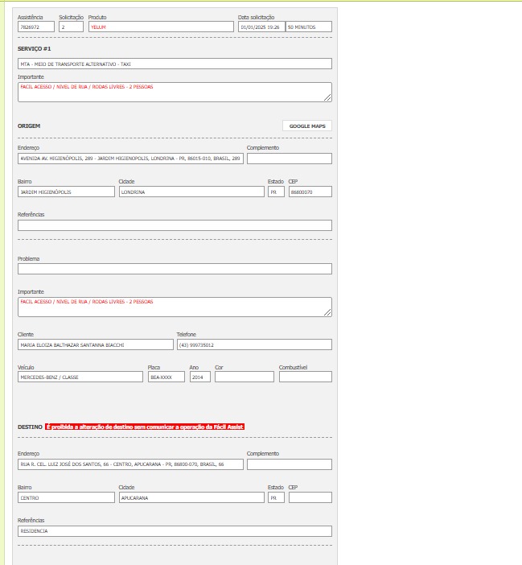This screenshot has height=565, width=522.
Task: Click the red destination-change warning banner
Action: [x=145, y=427]
